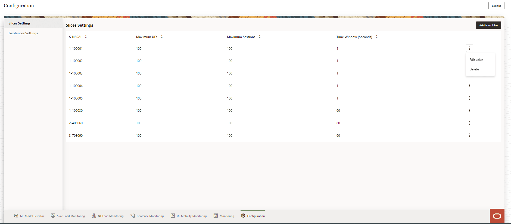The height and width of the screenshot is (224, 511).
Task: Click the 1-102030 S-NSSAI cell
Action: 76,111
